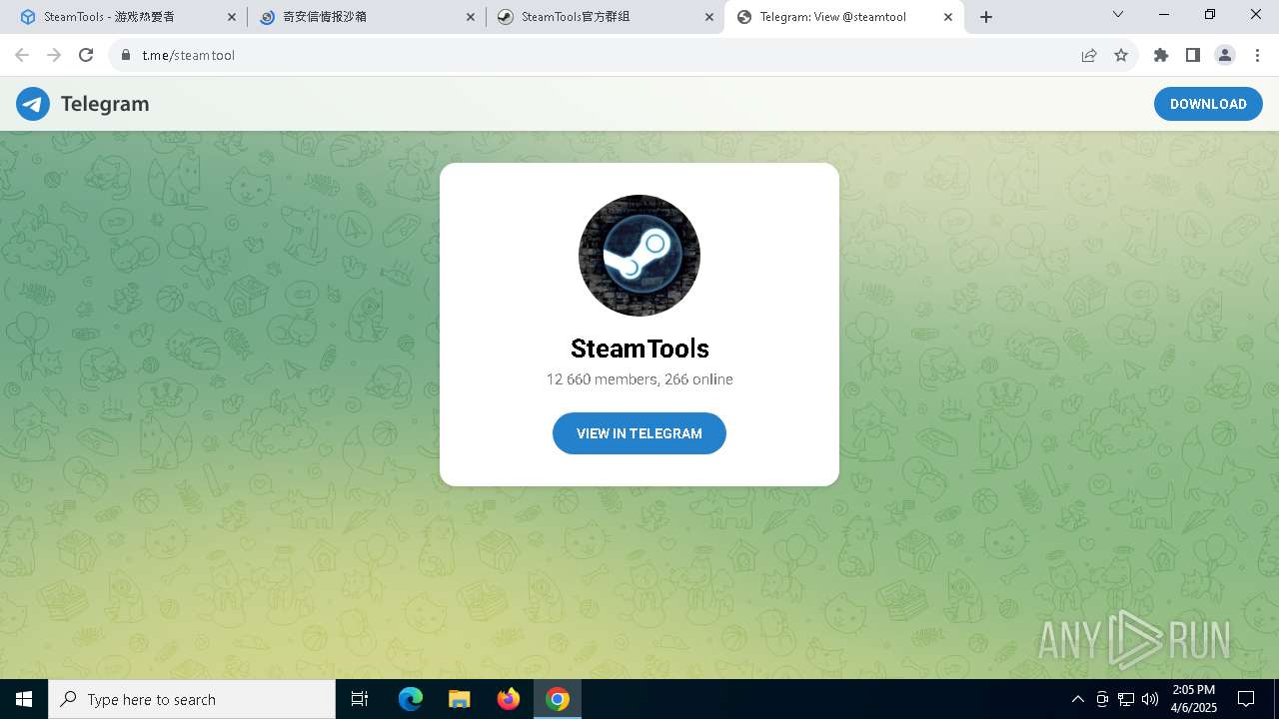This screenshot has height=719, width=1279.
Task: Close the SteamTools官方群组 tab
Action: [x=709, y=17]
